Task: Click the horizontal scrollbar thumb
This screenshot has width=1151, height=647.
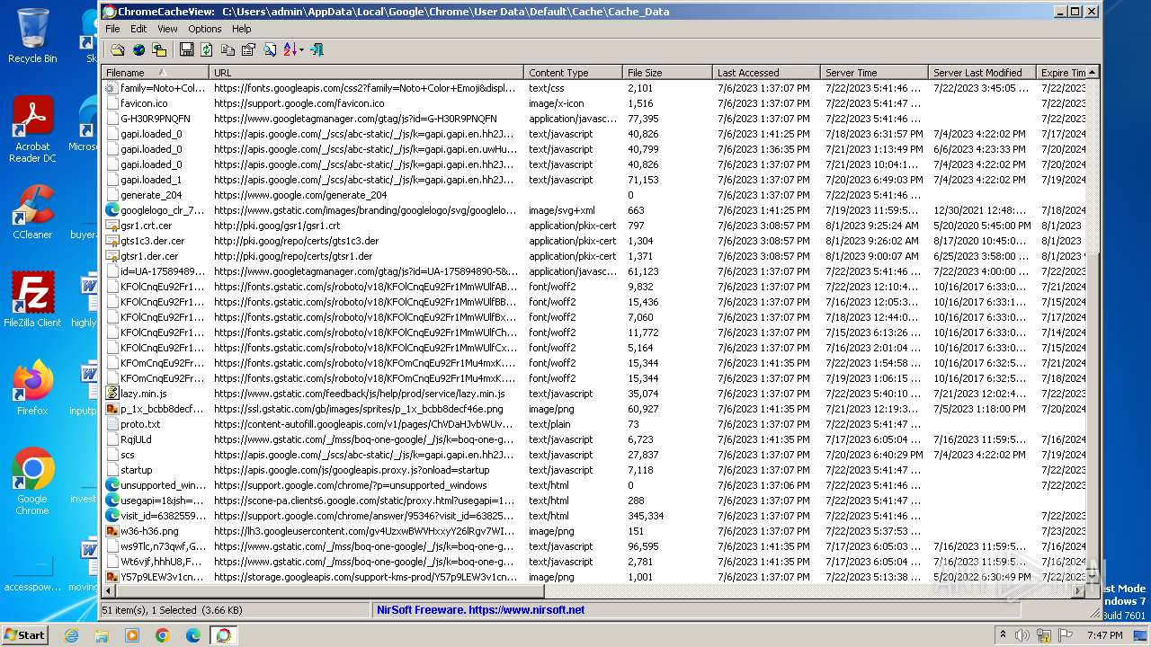Action: click(x=330, y=591)
